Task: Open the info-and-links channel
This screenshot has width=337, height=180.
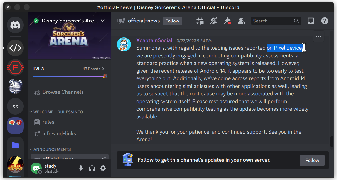Action: [59, 134]
